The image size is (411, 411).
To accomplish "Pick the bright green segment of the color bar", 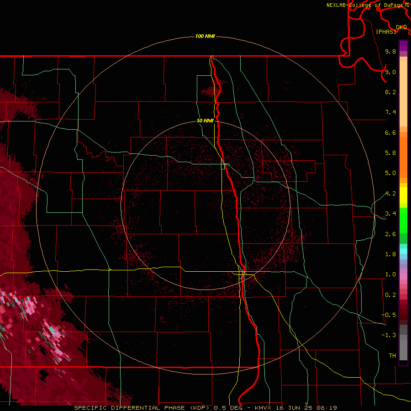I will pos(403,220).
